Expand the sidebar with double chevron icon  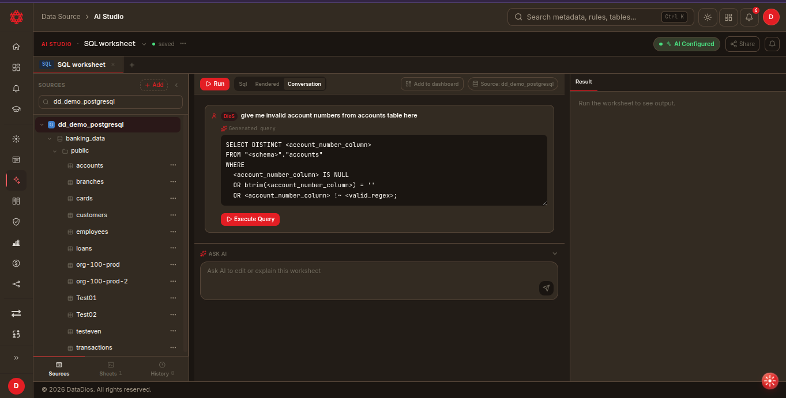[x=16, y=358]
